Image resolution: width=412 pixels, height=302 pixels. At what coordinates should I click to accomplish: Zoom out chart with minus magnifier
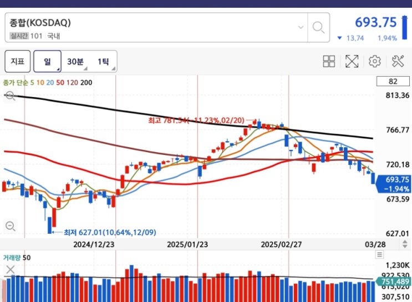[x=10, y=226]
